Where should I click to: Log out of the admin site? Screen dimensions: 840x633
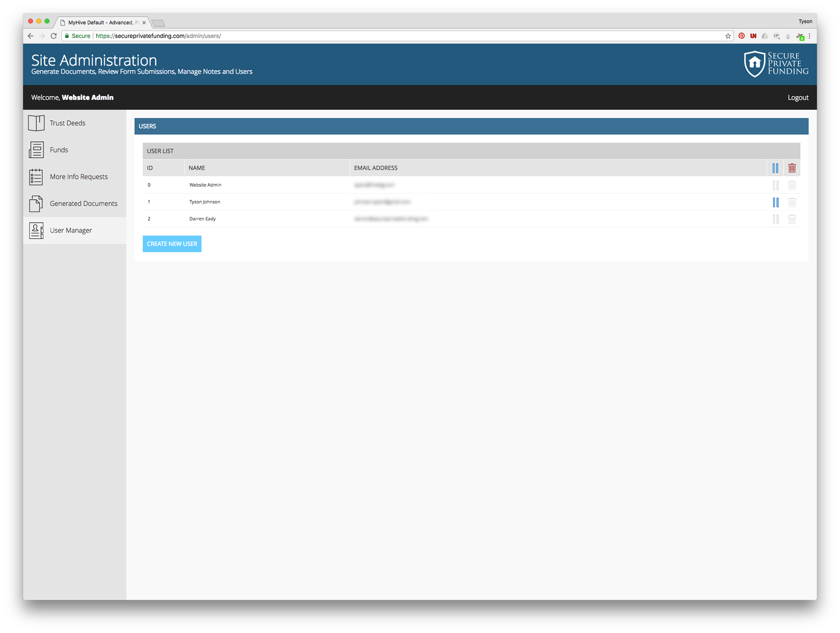(x=798, y=98)
